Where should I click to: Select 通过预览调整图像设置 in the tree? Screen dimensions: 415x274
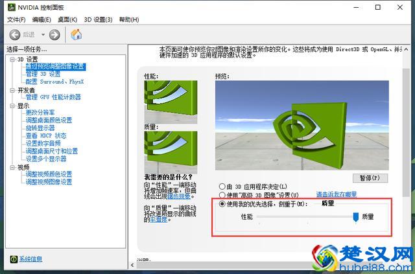point(56,67)
